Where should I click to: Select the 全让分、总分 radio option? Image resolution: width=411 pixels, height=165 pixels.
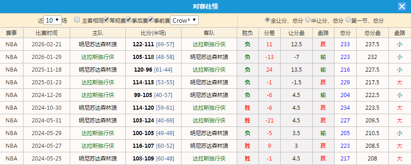tap(268, 19)
